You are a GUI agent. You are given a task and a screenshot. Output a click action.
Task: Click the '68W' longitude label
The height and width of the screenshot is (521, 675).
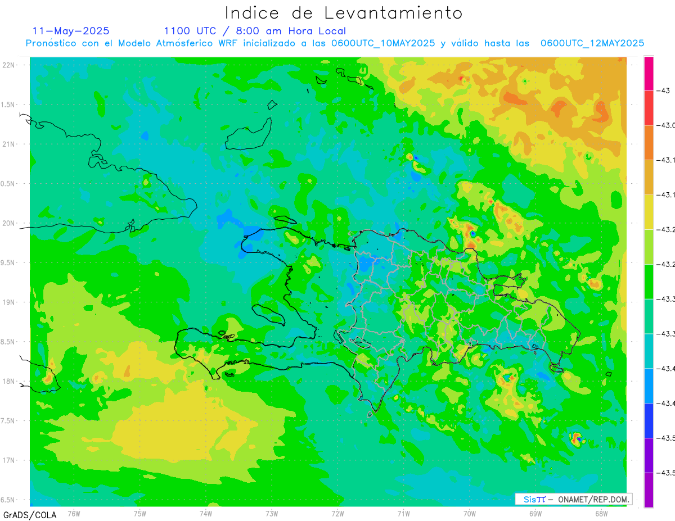[x=601, y=513]
